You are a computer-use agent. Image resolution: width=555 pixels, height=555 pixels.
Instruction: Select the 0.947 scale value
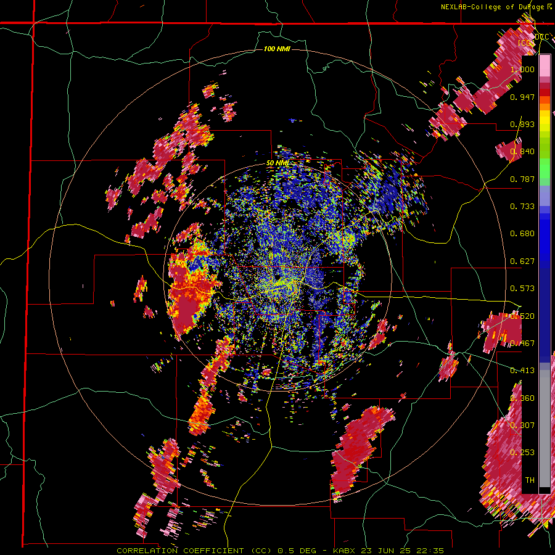[522, 97]
